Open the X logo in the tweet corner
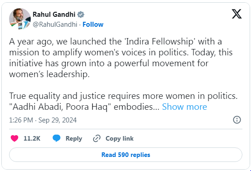 (x=237, y=14)
